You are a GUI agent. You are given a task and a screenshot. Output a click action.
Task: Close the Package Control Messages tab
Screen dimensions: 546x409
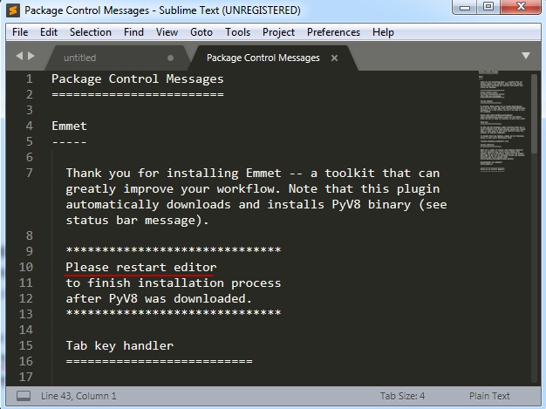334,58
